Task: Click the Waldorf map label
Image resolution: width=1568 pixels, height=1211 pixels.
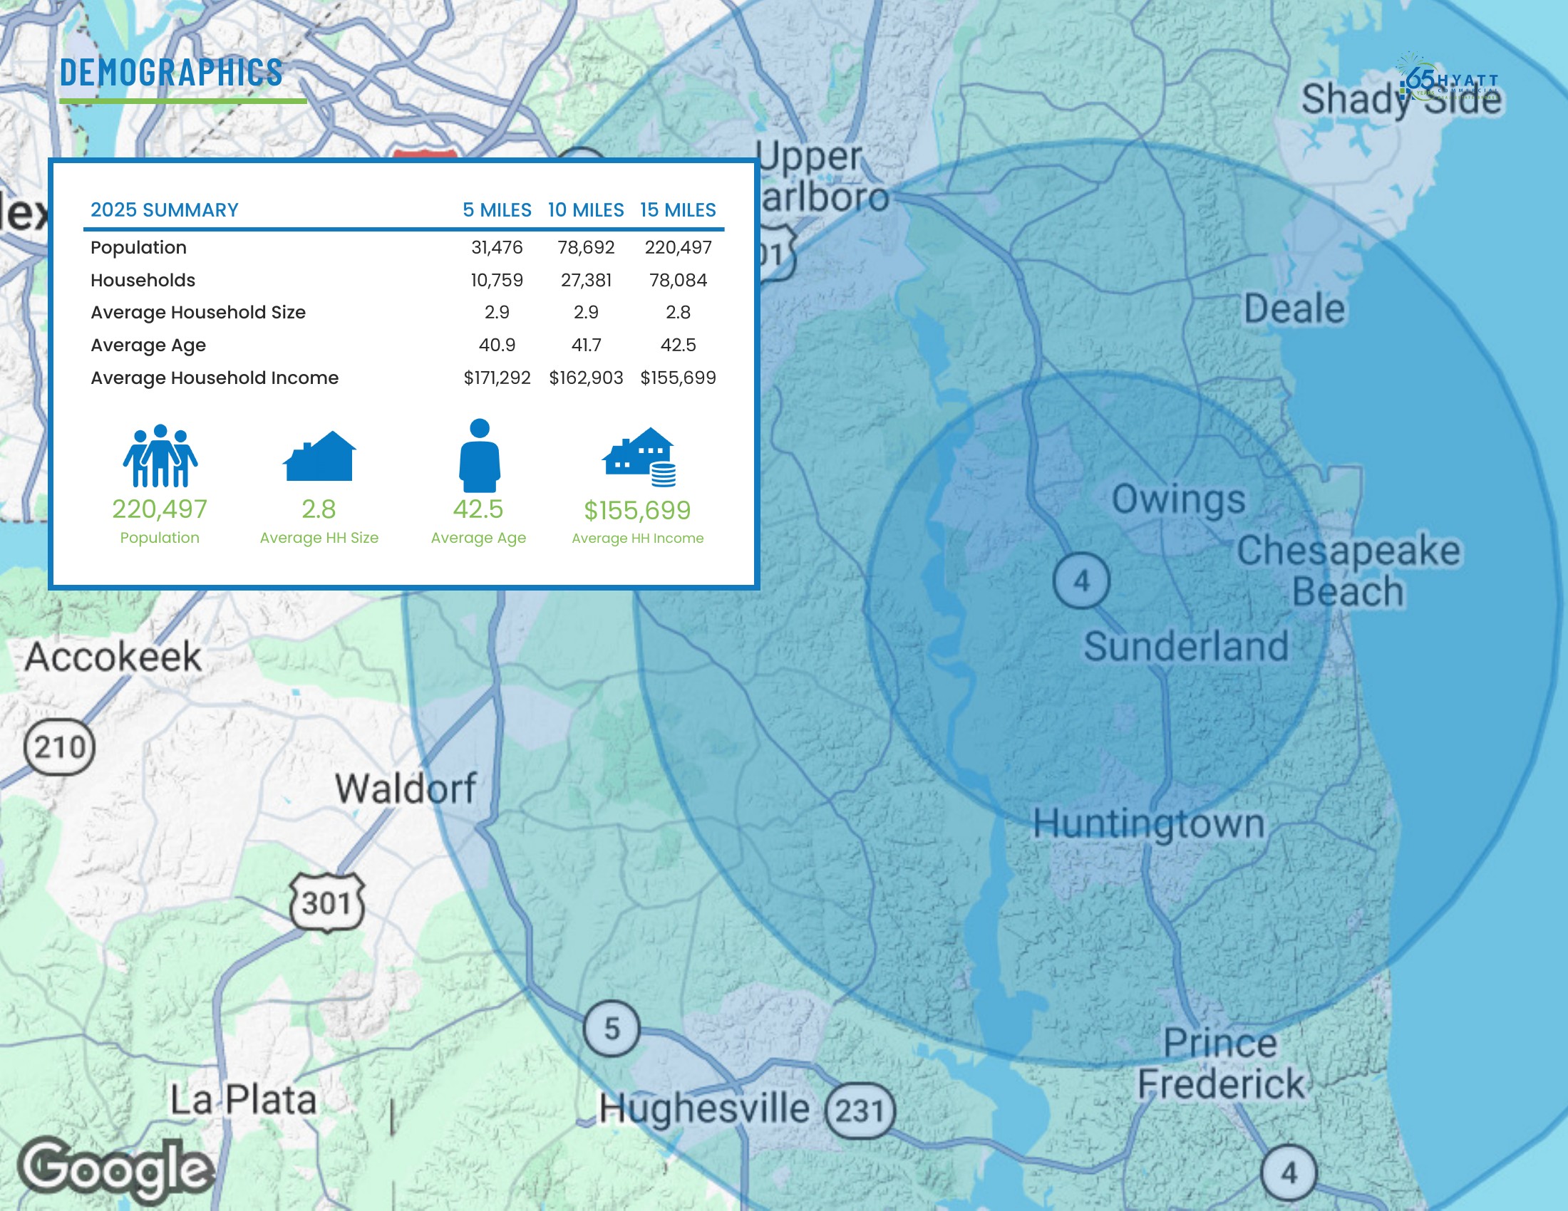Action: 406,789
